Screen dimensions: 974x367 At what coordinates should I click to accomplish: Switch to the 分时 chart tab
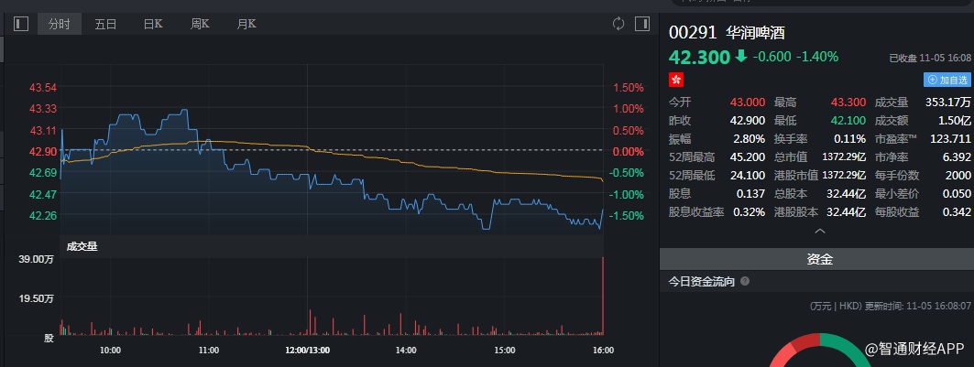coord(60,24)
